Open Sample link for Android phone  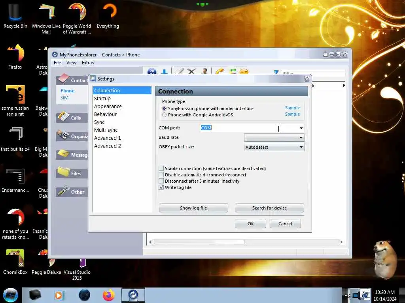292,114
